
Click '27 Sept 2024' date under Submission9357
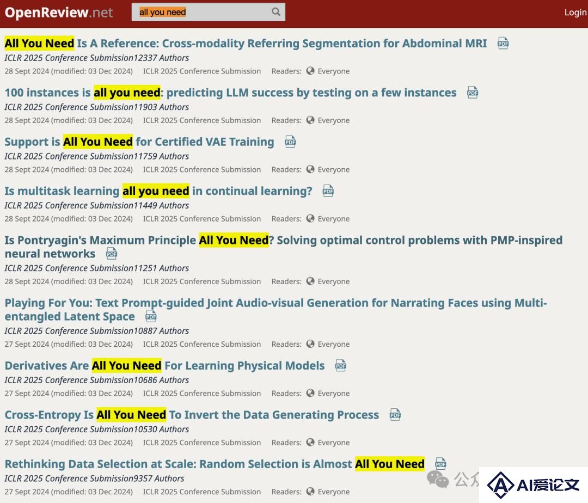[x=27, y=492]
